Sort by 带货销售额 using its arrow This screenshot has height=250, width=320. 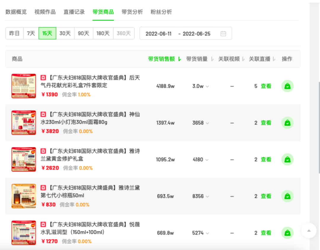point(180,59)
